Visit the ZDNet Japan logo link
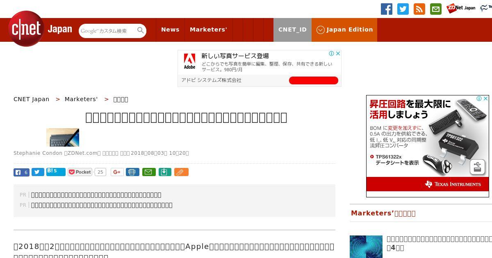492x258 pixels. 461,8
